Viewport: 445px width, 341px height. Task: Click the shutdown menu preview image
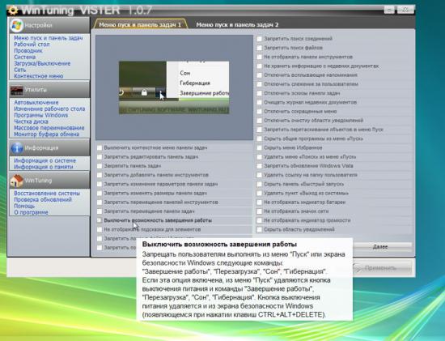174,87
